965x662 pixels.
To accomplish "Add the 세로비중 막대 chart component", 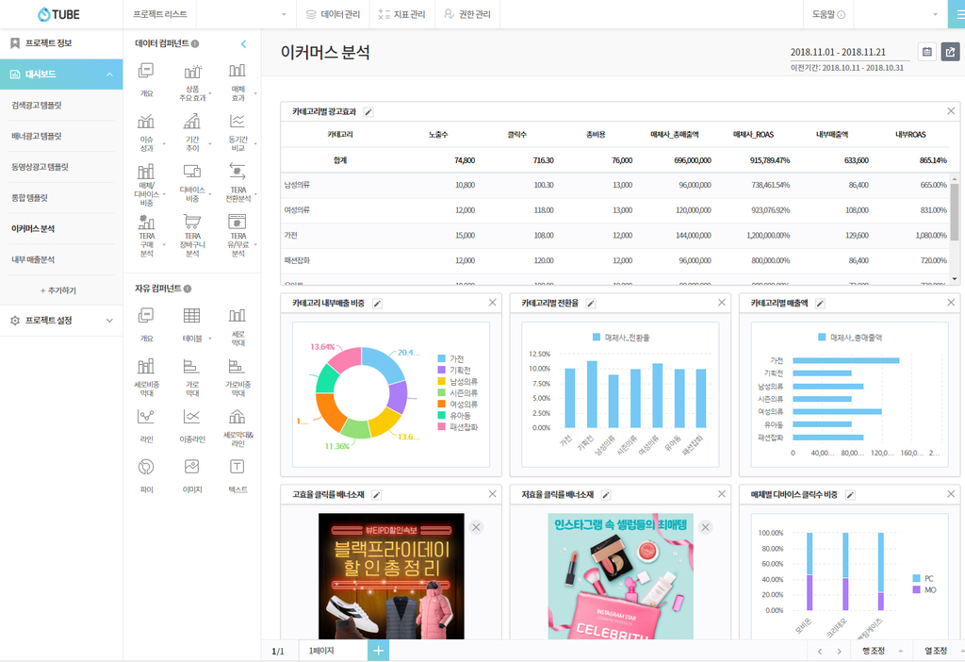I will pos(146,377).
